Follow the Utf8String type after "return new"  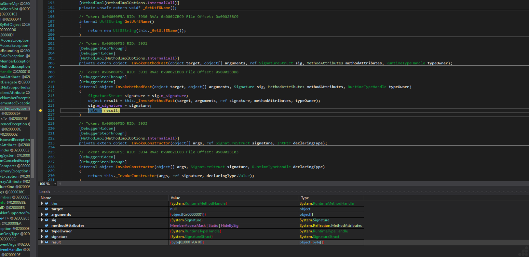click(x=124, y=31)
